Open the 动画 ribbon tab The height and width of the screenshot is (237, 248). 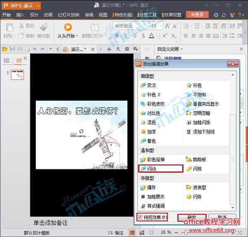click(48, 15)
